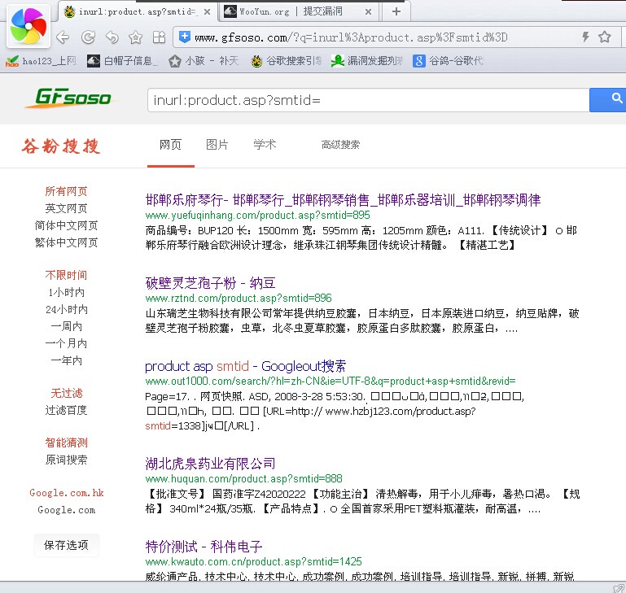
Task: Switch to the 图片 search tab
Action: click(x=217, y=145)
